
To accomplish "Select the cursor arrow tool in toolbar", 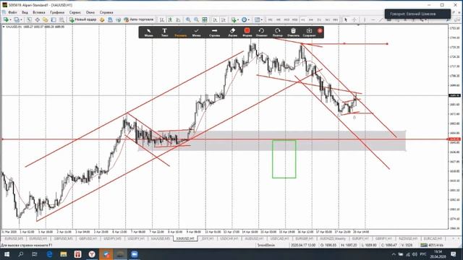I will (346, 19).
